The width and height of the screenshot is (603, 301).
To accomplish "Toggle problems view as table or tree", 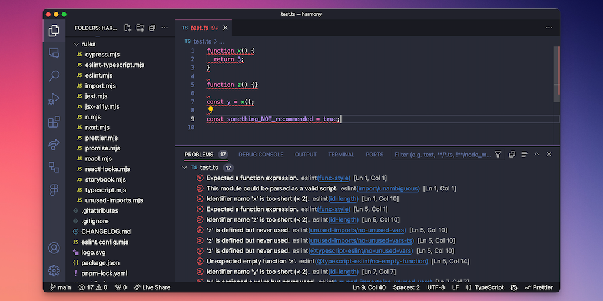I will point(524,155).
